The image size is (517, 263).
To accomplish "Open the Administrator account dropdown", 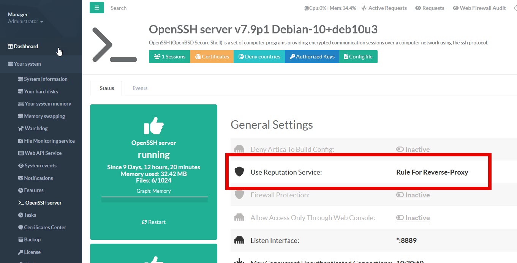I will 25,22.
